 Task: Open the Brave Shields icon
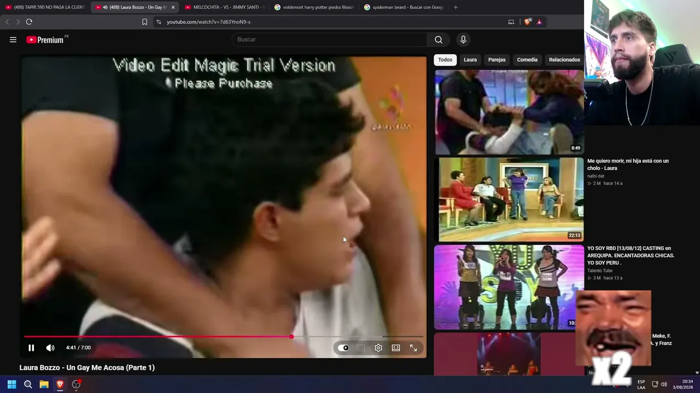(x=527, y=22)
